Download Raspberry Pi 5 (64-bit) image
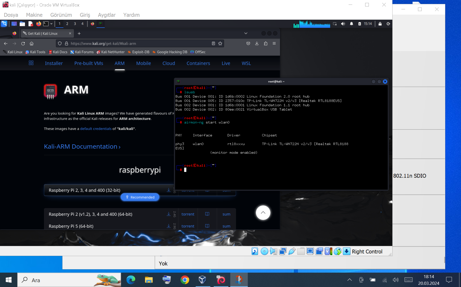This screenshot has width=461, height=287. point(169,226)
